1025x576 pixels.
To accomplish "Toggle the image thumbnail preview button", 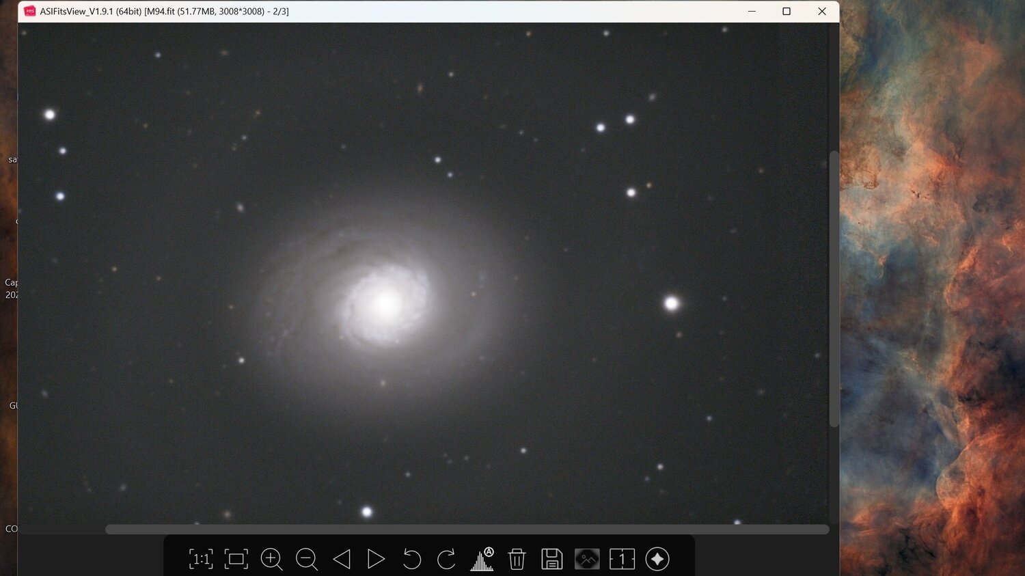I will click(587, 559).
